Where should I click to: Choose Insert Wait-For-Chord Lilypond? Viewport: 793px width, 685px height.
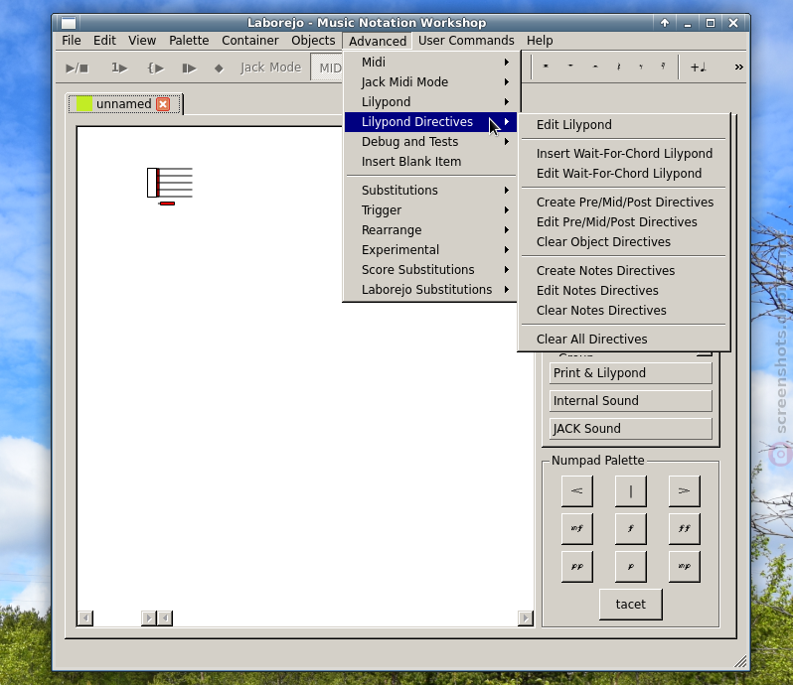coord(624,154)
